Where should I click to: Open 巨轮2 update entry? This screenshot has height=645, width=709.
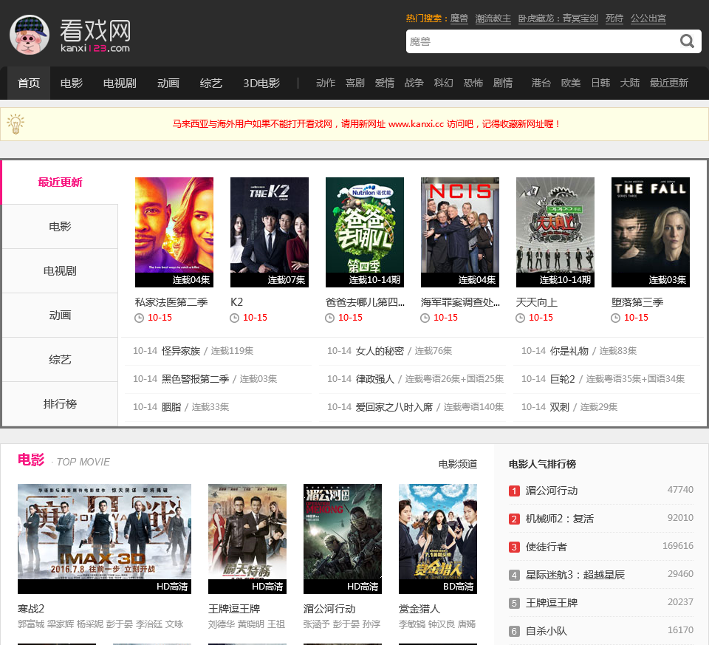click(x=563, y=379)
